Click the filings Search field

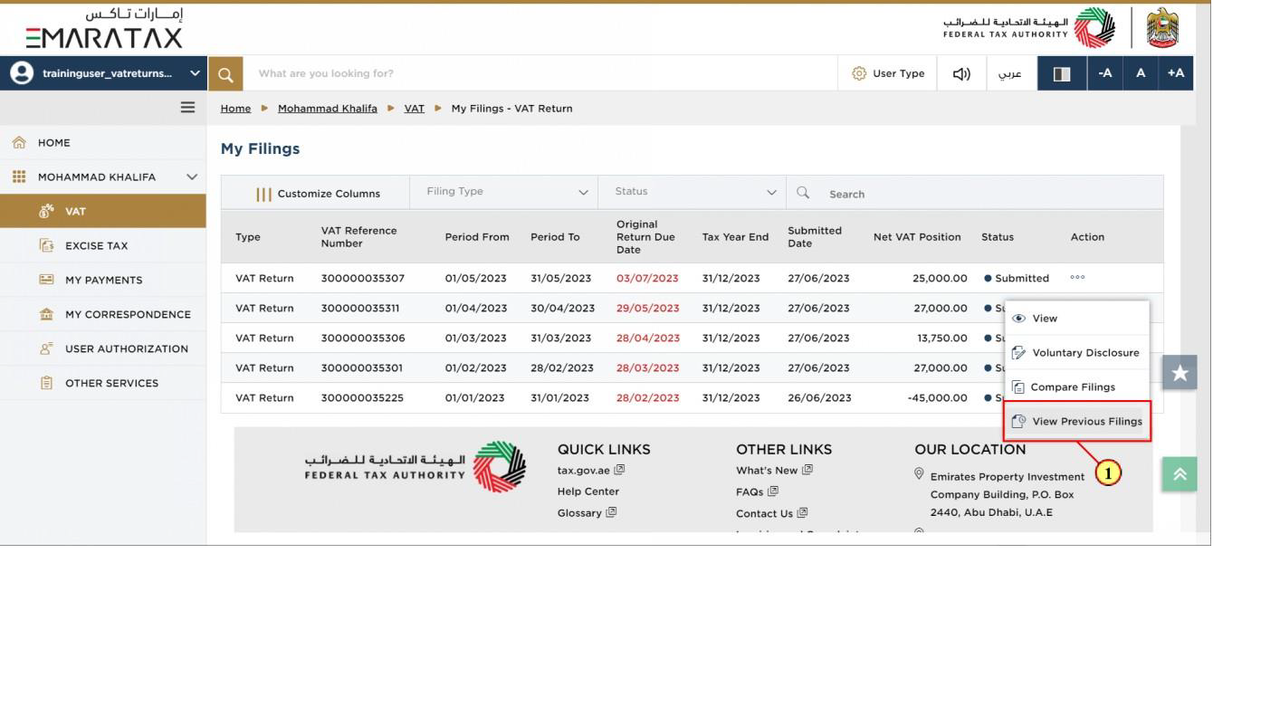[x=975, y=193]
